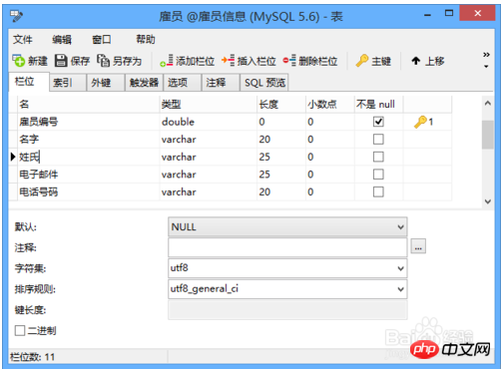Check 不是 null for 电话号码 row
501x369 pixels.
pyautogui.click(x=378, y=191)
